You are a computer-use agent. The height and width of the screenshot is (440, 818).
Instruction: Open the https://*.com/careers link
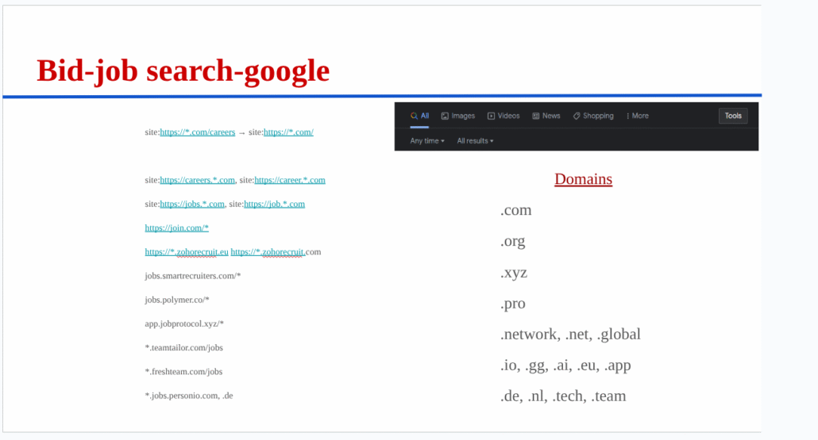tap(198, 132)
